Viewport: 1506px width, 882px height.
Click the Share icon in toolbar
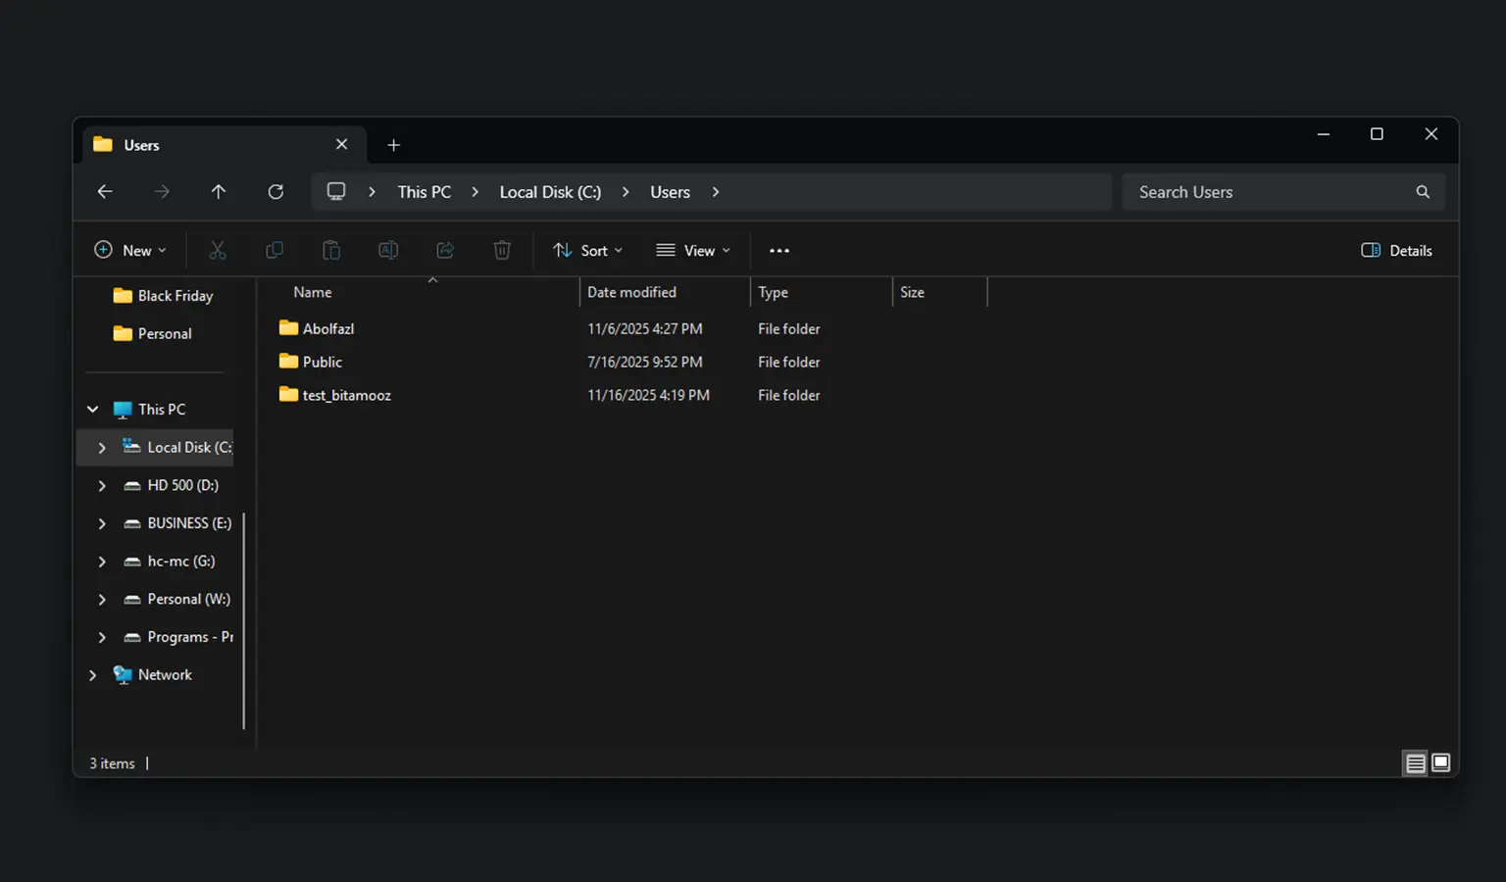coord(445,251)
